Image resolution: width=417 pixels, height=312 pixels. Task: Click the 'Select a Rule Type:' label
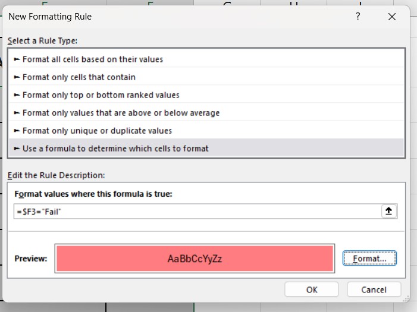42,41
